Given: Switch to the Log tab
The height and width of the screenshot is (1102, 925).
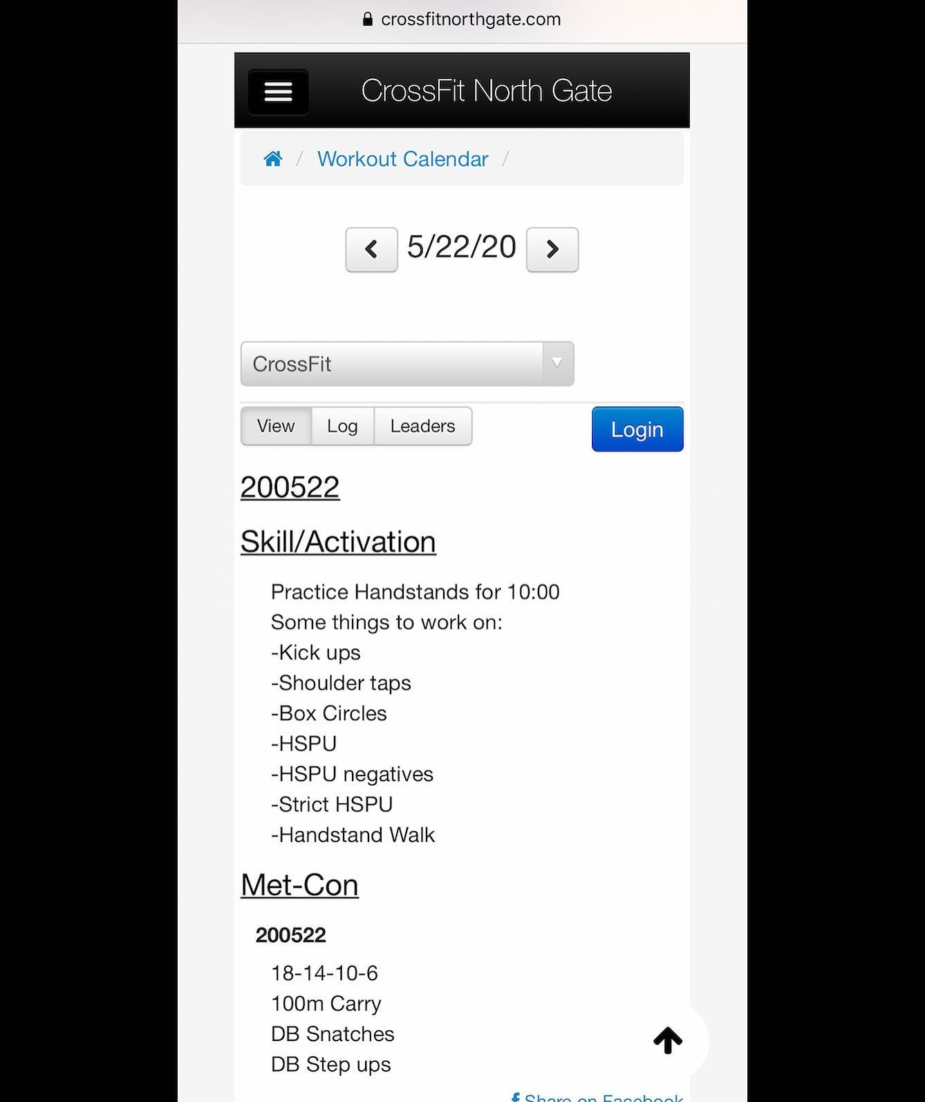Looking at the screenshot, I should [x=342, y=426].
